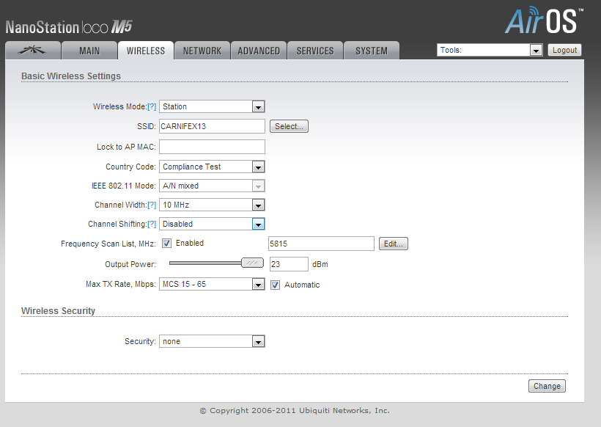Screen dimensions: 601x427
Task: Click the Change button
Action: (547, 386)
